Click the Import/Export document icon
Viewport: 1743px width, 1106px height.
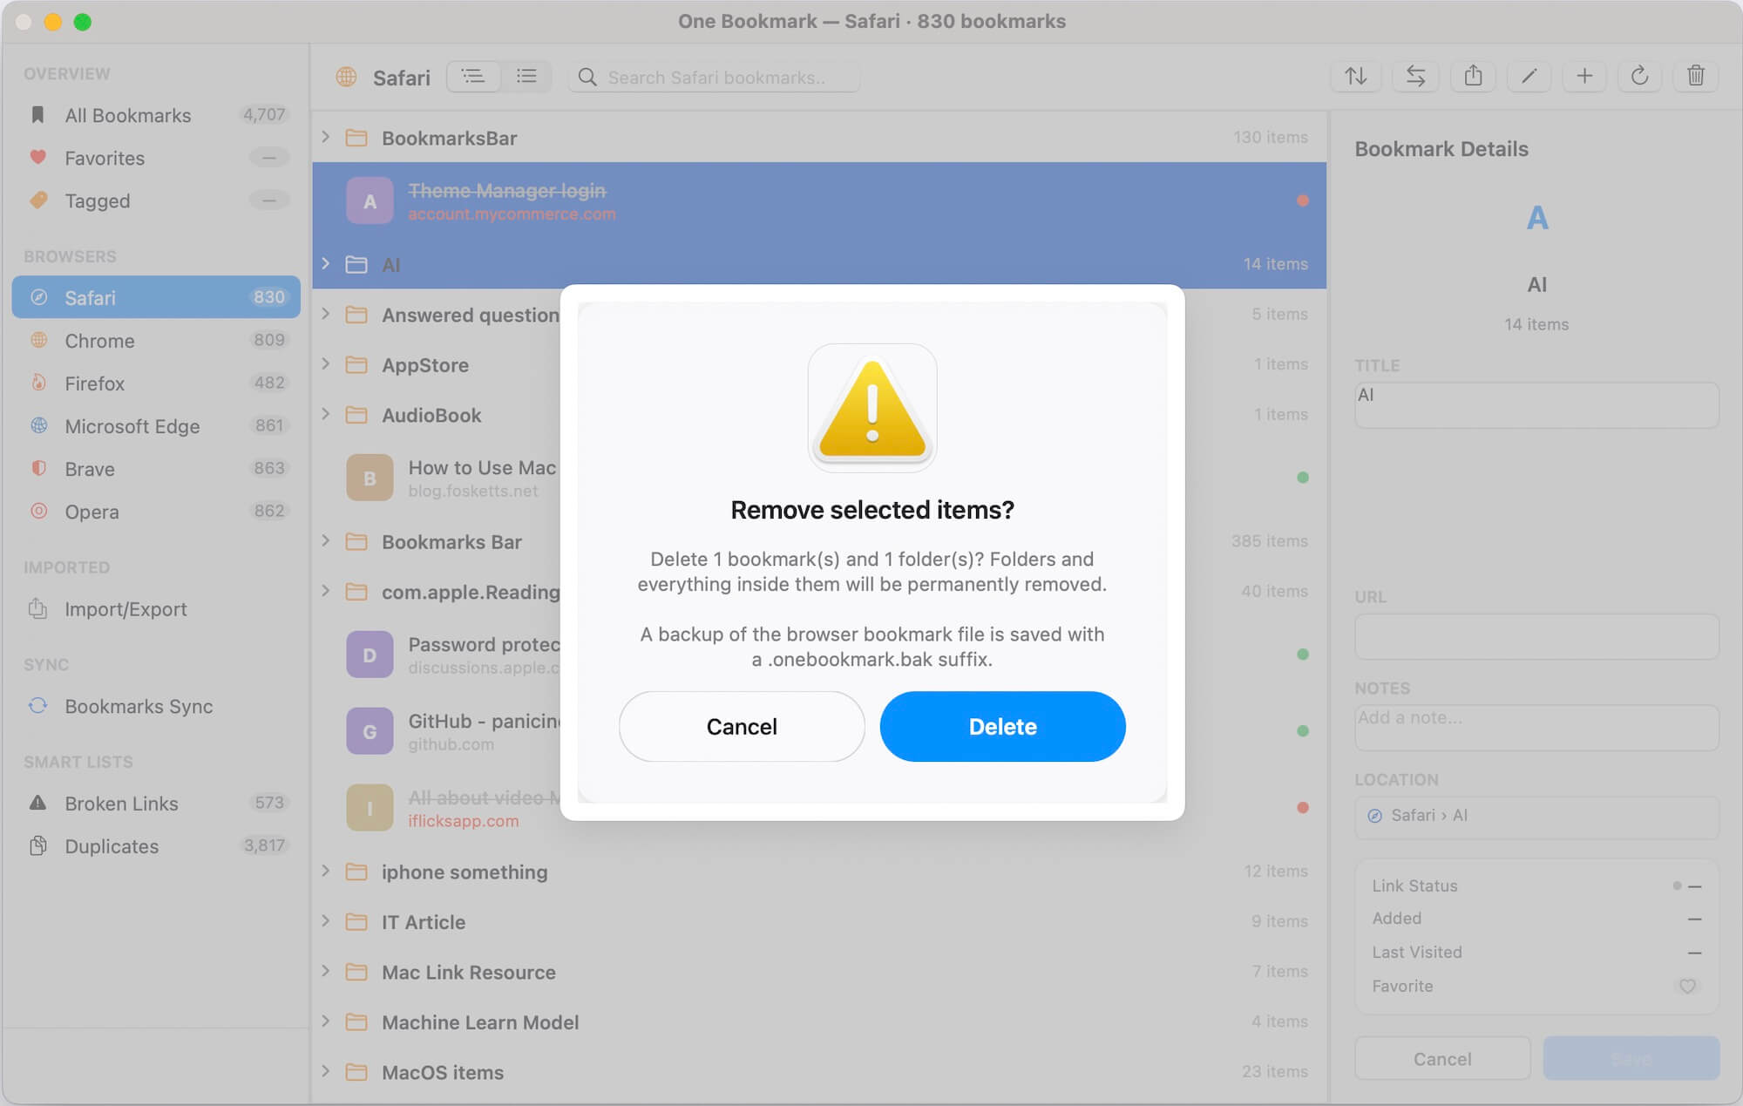tap(37, 607)
